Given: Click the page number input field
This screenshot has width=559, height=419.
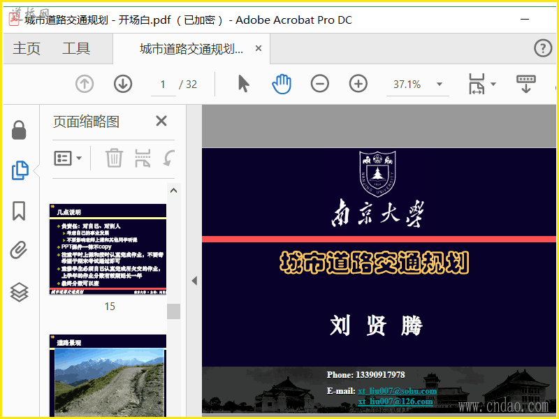Looking at the screenshot, I should (x=163, y=84).
